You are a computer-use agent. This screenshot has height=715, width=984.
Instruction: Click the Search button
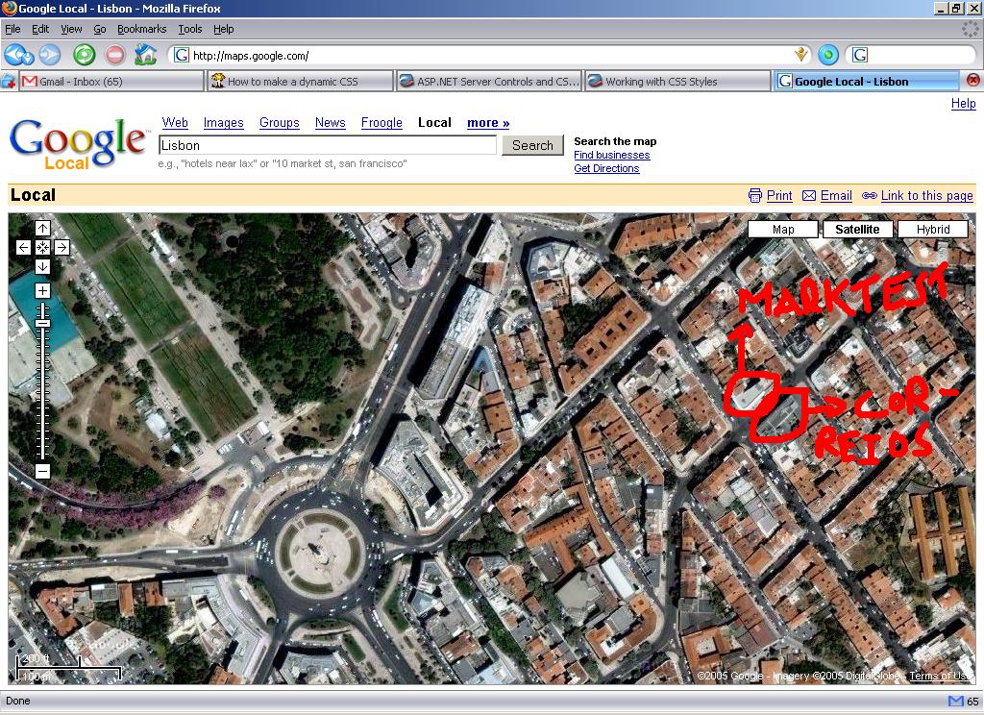532,145
